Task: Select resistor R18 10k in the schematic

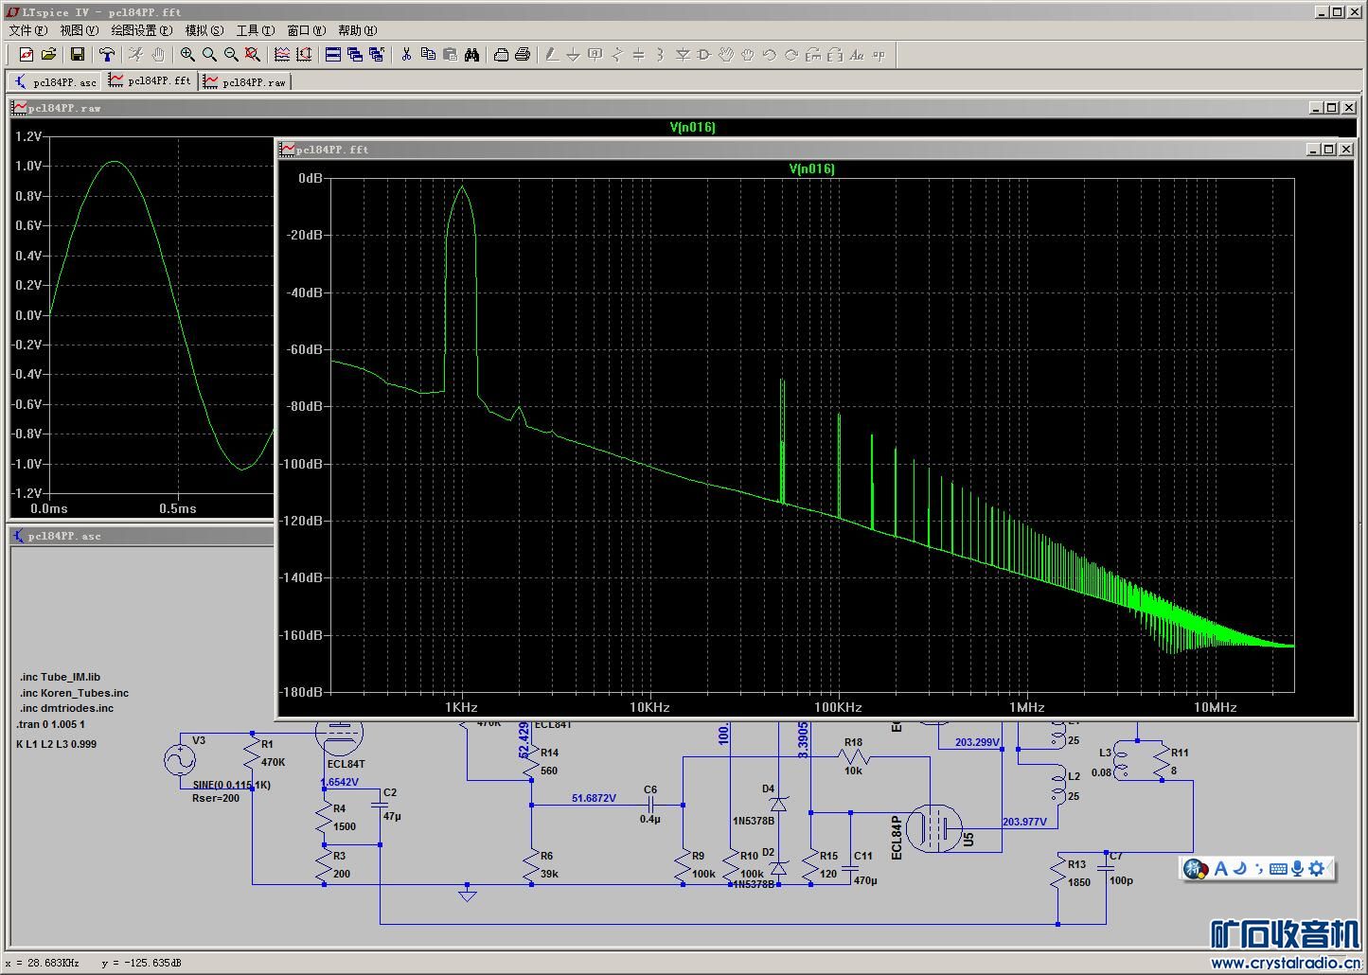Action: [x=853, y=756]
